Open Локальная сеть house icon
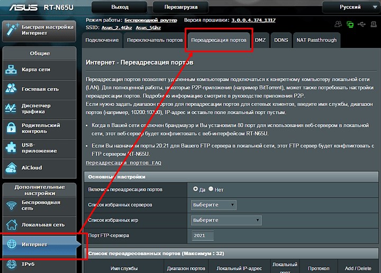Screen dimensions: 381x273 [12, 225]
